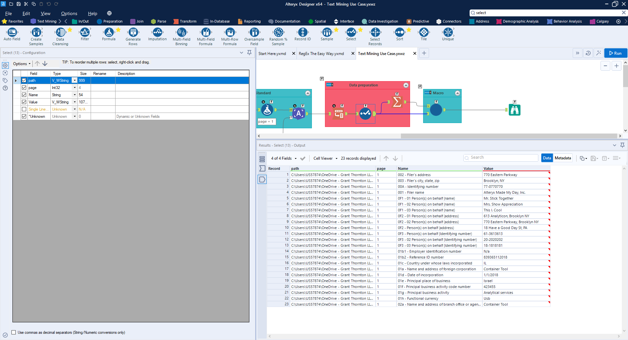Image resolution: width=628 pixels, height=340 pixels.
Task: Pick the Imputation tool
Action: pos(157,33)
